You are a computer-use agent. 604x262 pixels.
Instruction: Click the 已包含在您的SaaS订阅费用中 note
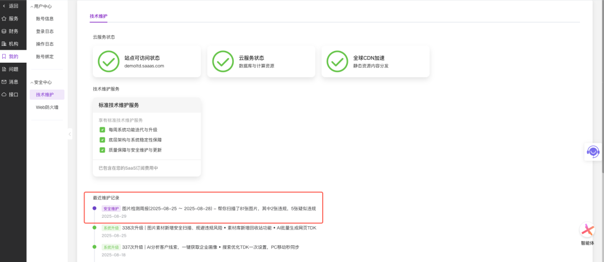(x=128, y=169)
